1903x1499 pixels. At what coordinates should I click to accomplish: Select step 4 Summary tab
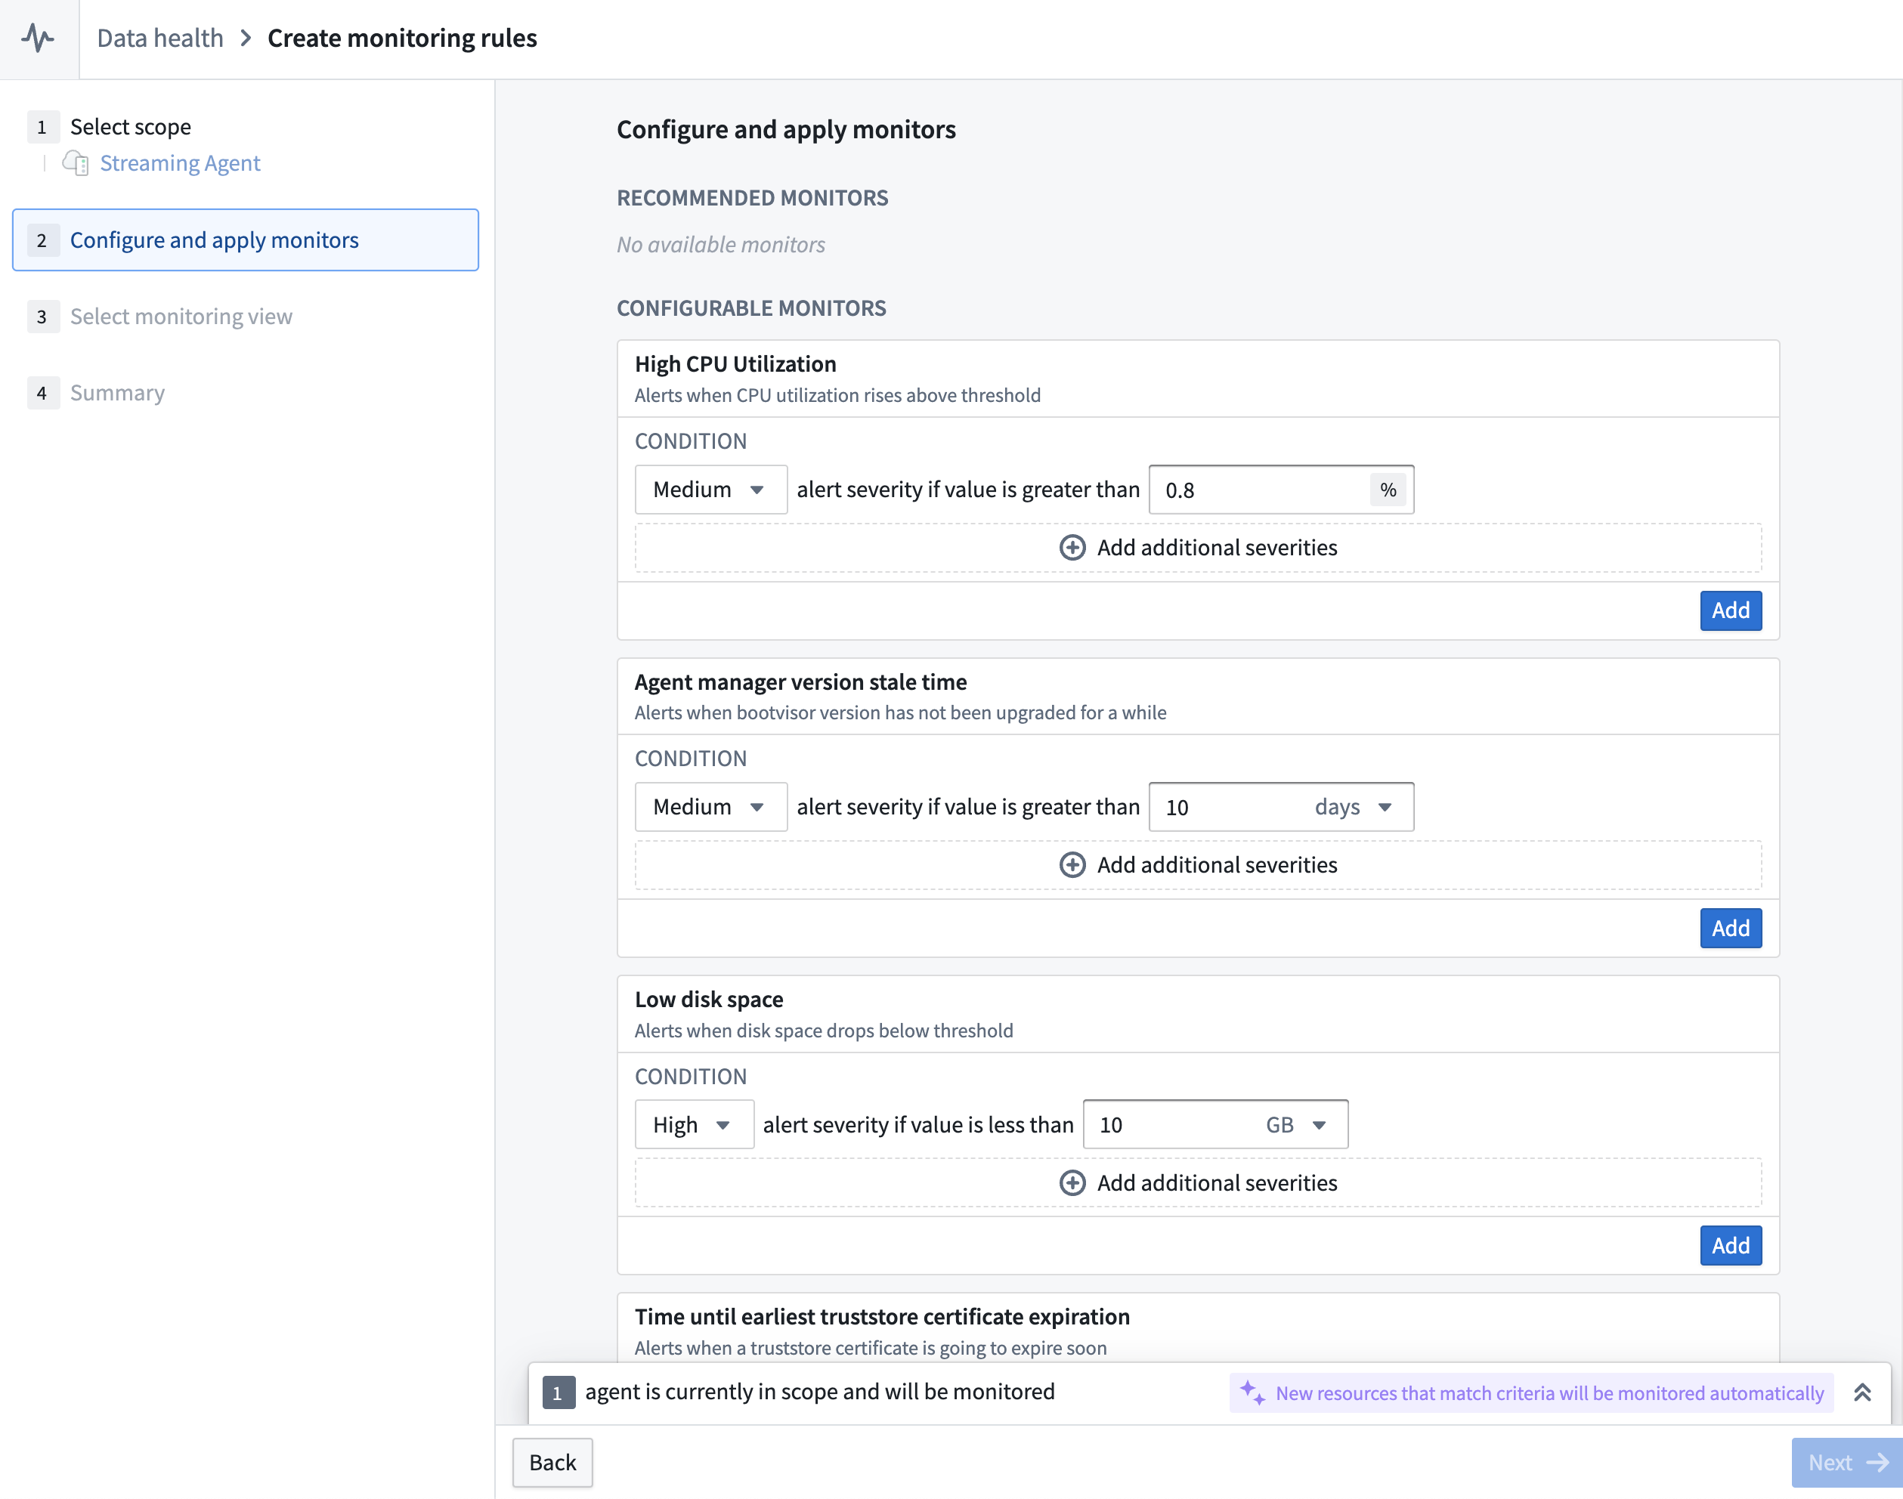tap(117, 392)
